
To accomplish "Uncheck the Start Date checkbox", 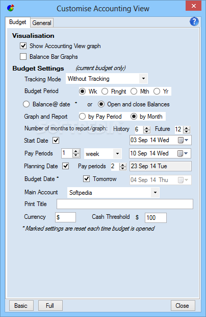I will pos(56,140).
